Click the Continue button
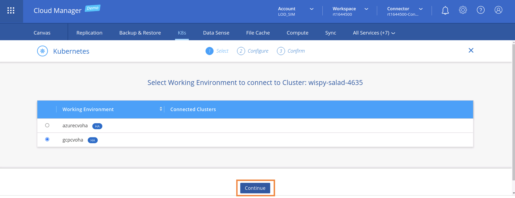Image resolution: width=515 pixels, height=198 pixels. coord(255,188)
